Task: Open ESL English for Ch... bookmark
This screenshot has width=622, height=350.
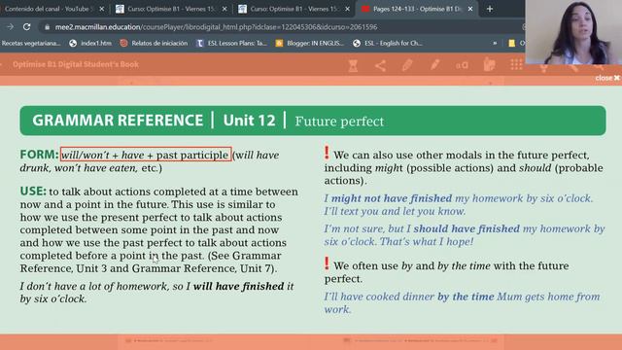Action: [388, 43]
